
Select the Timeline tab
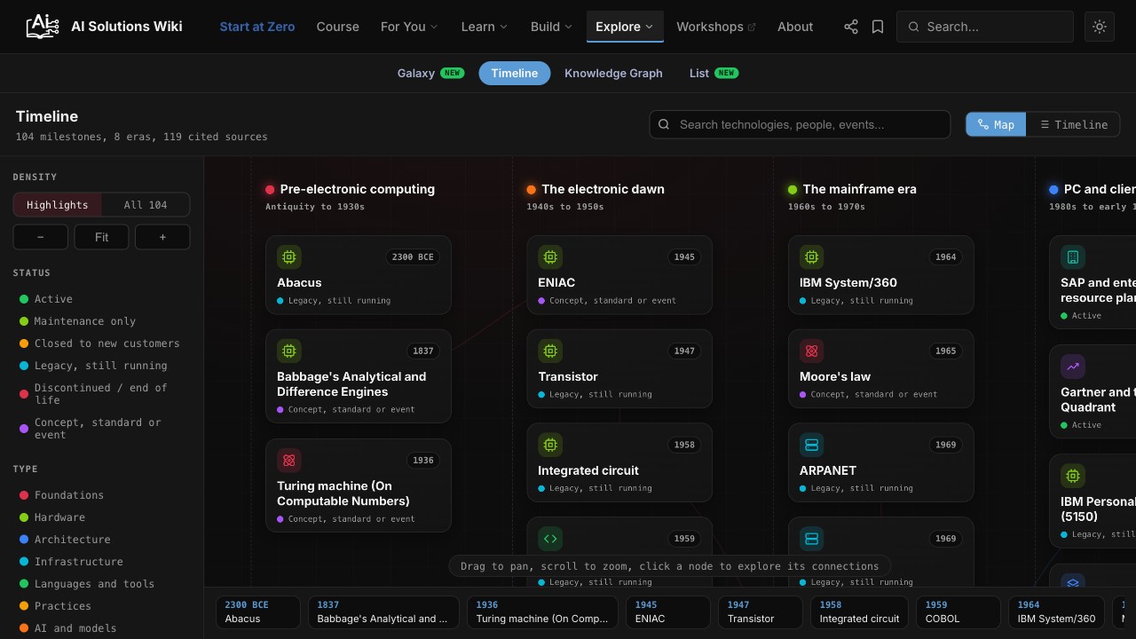[515, 74]
